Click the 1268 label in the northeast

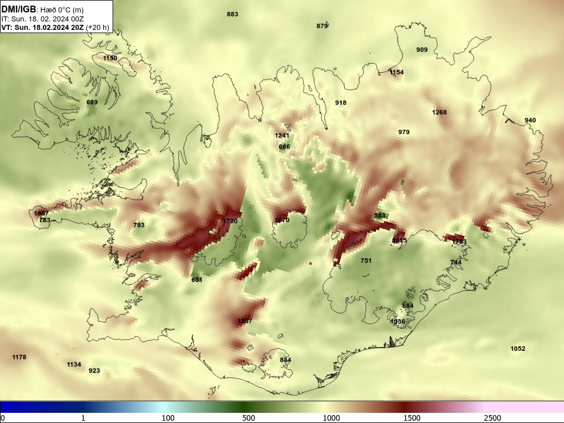tap(439, 112)
